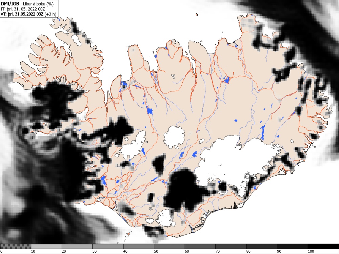Click the '90' legend label
339x254 pixels.
(279, 251)
